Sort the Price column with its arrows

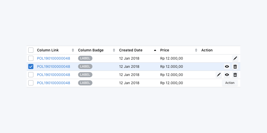[x=196, y=50]
